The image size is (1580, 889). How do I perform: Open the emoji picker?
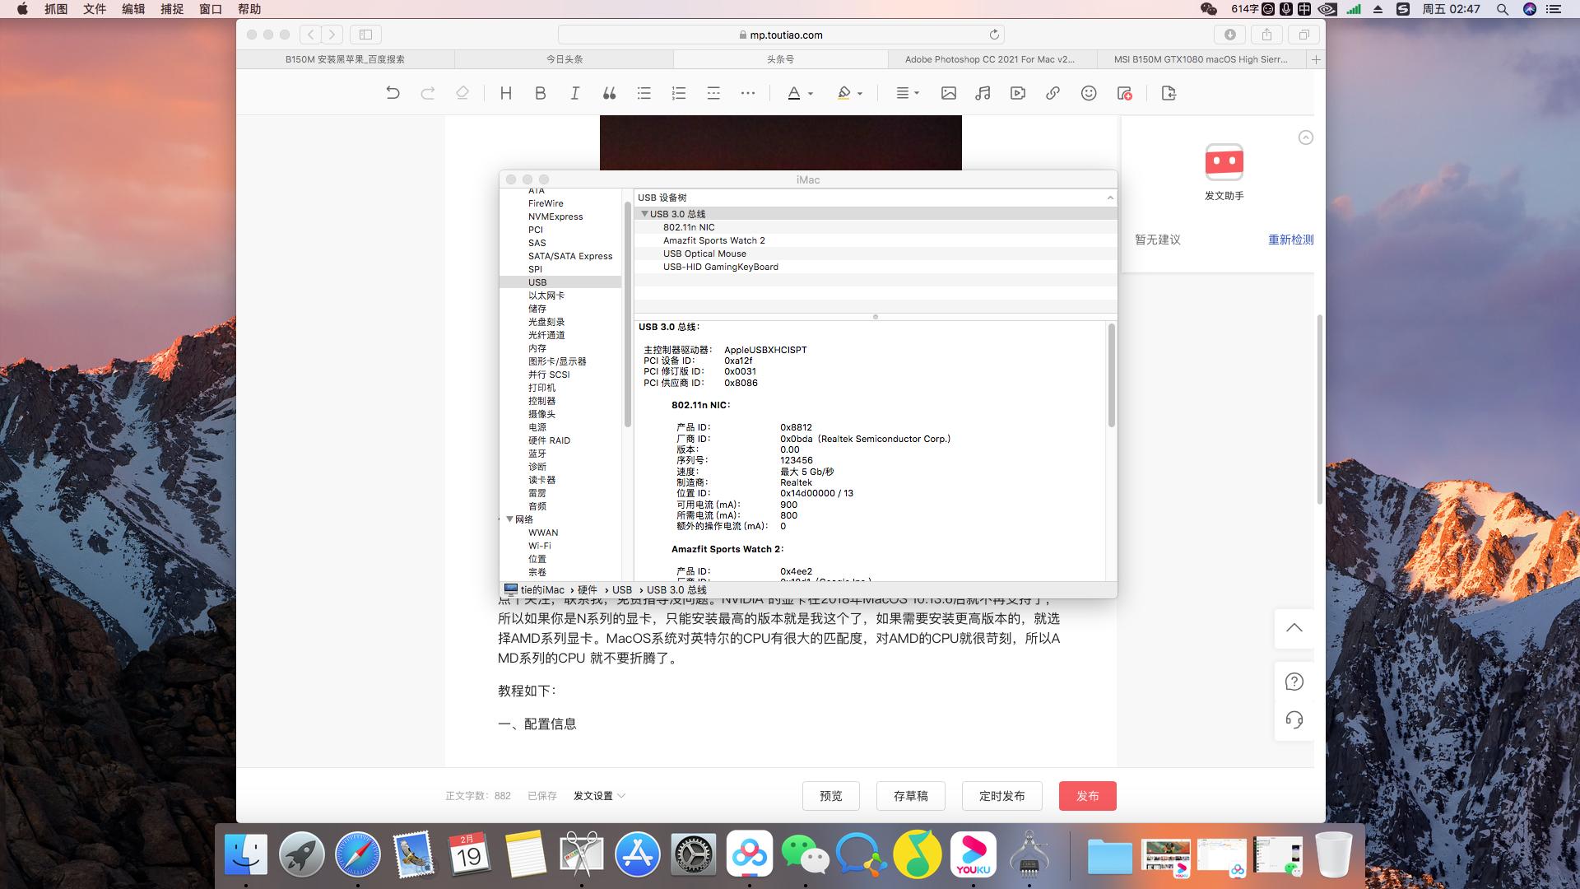[1088, 93]
